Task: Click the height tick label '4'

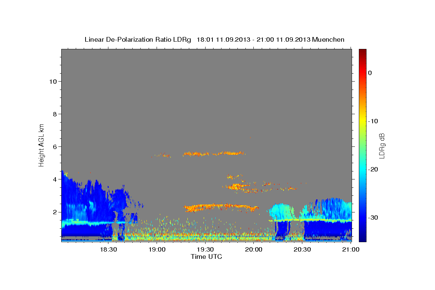Action: (54, 179)
